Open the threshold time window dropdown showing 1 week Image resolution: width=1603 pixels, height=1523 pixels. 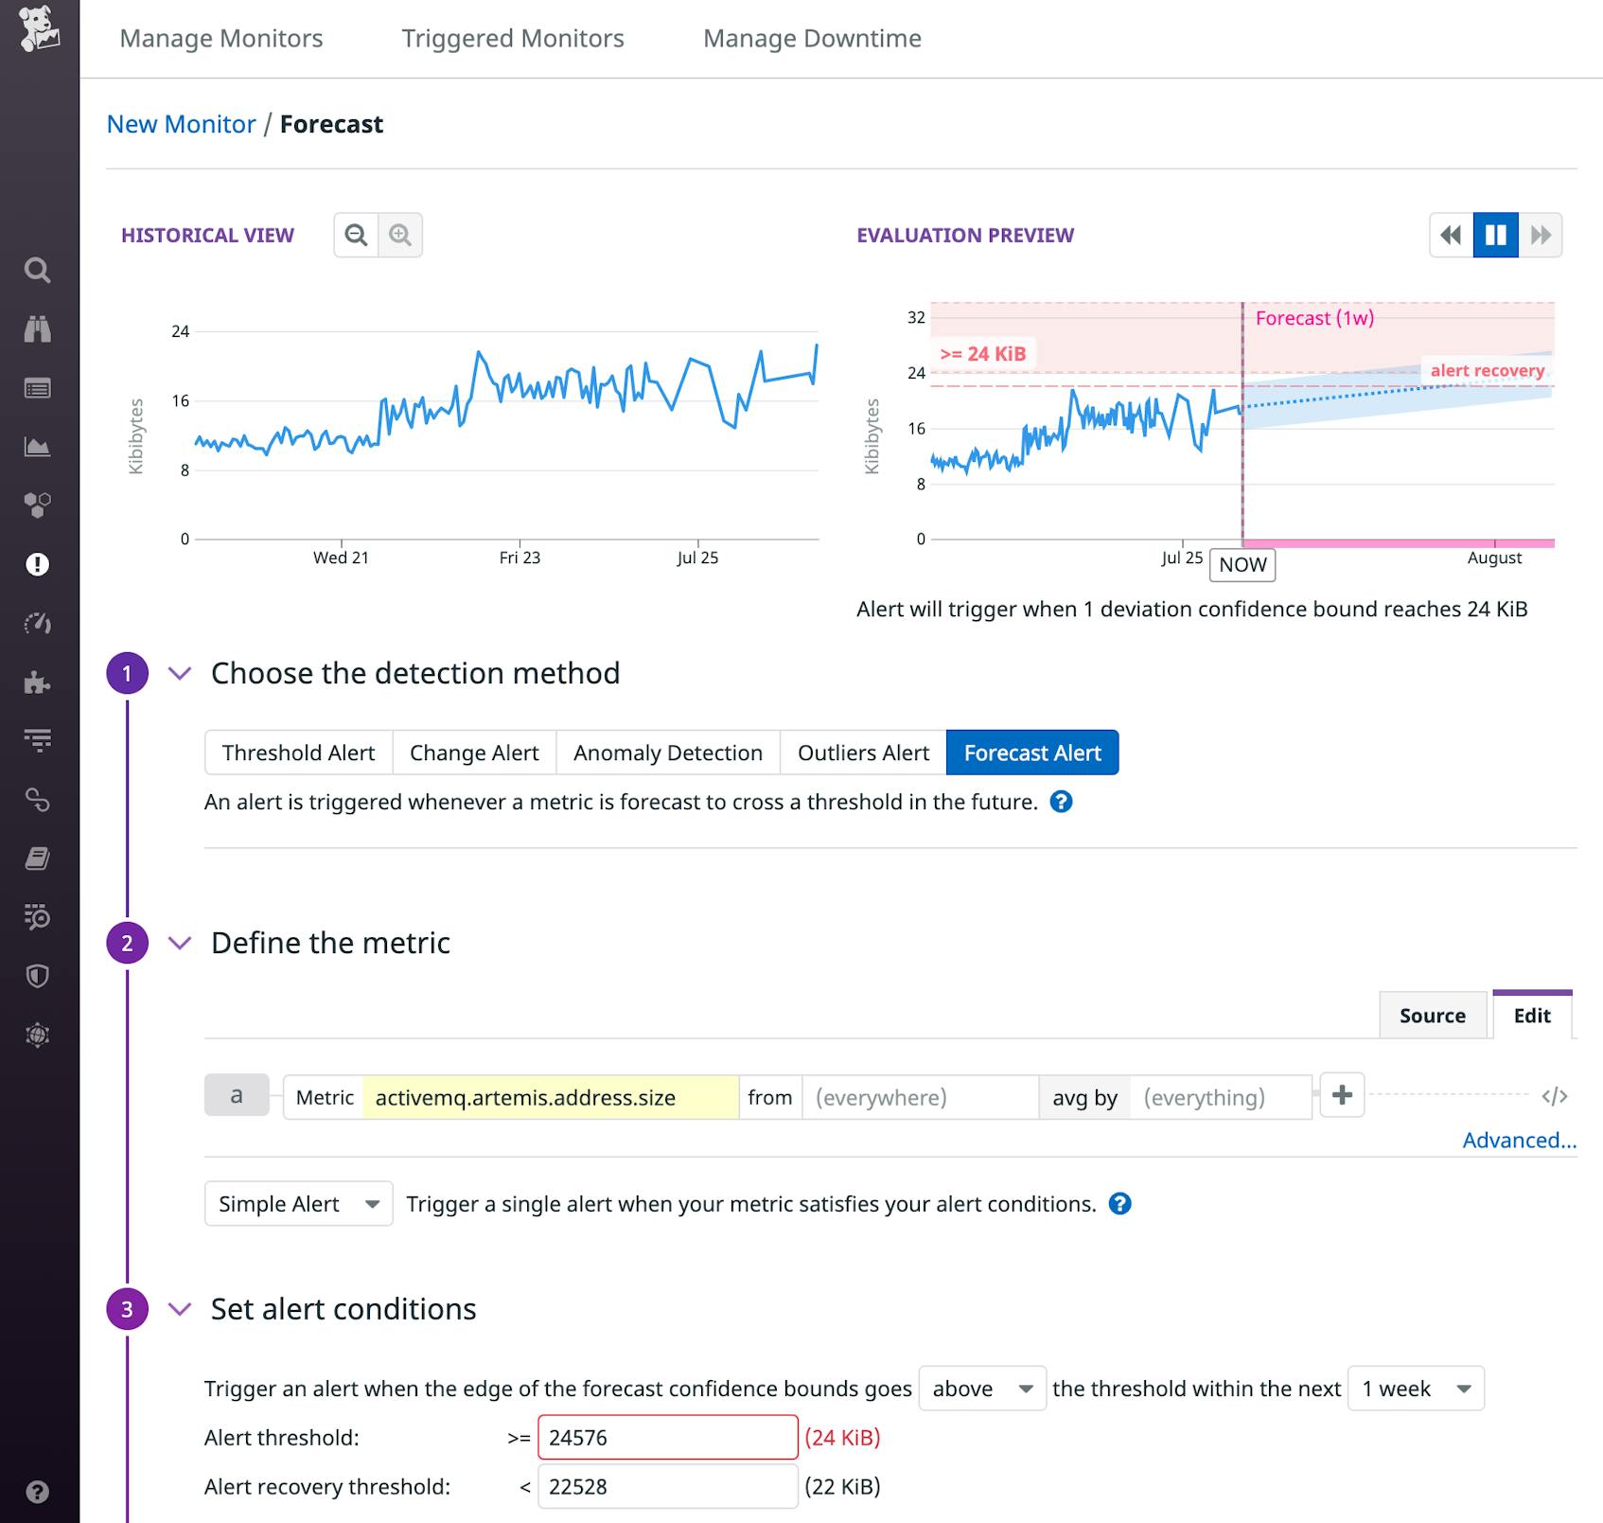pos(1414,1389)
